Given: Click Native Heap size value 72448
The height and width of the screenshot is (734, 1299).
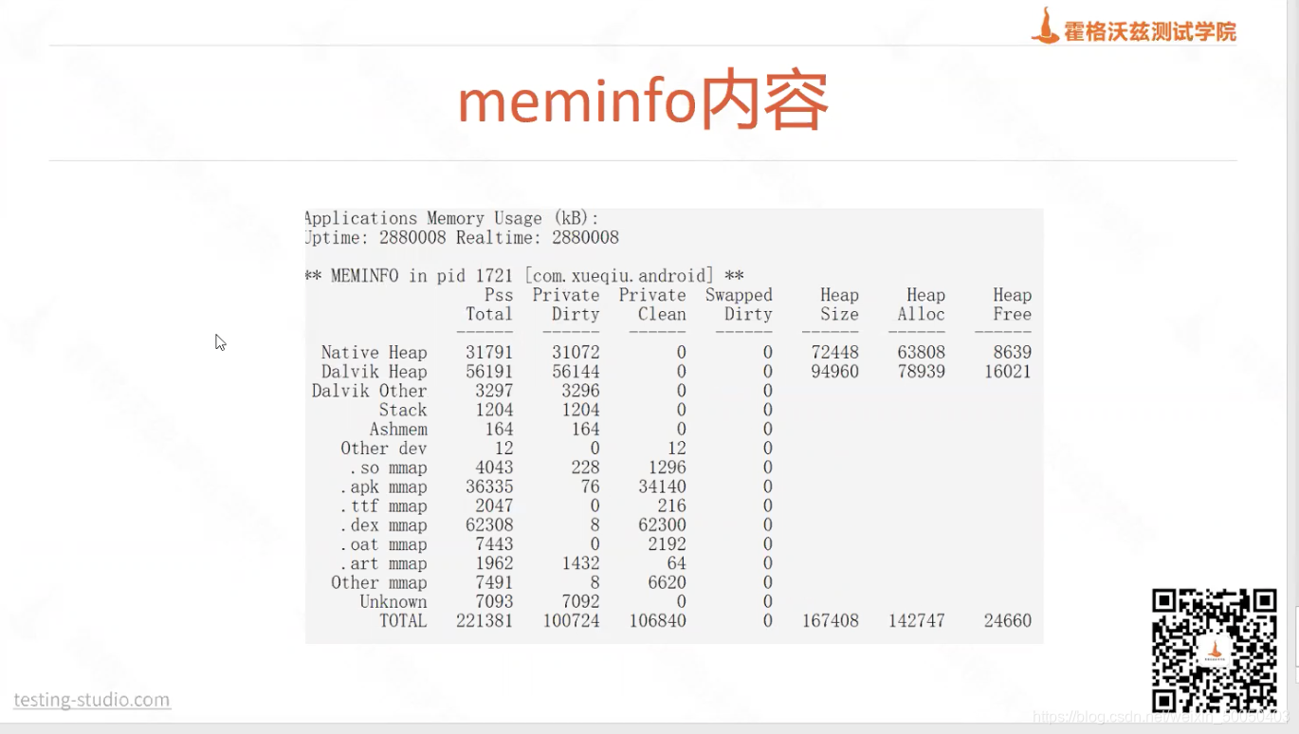Looking at the screenshot, I should [835, 353].
